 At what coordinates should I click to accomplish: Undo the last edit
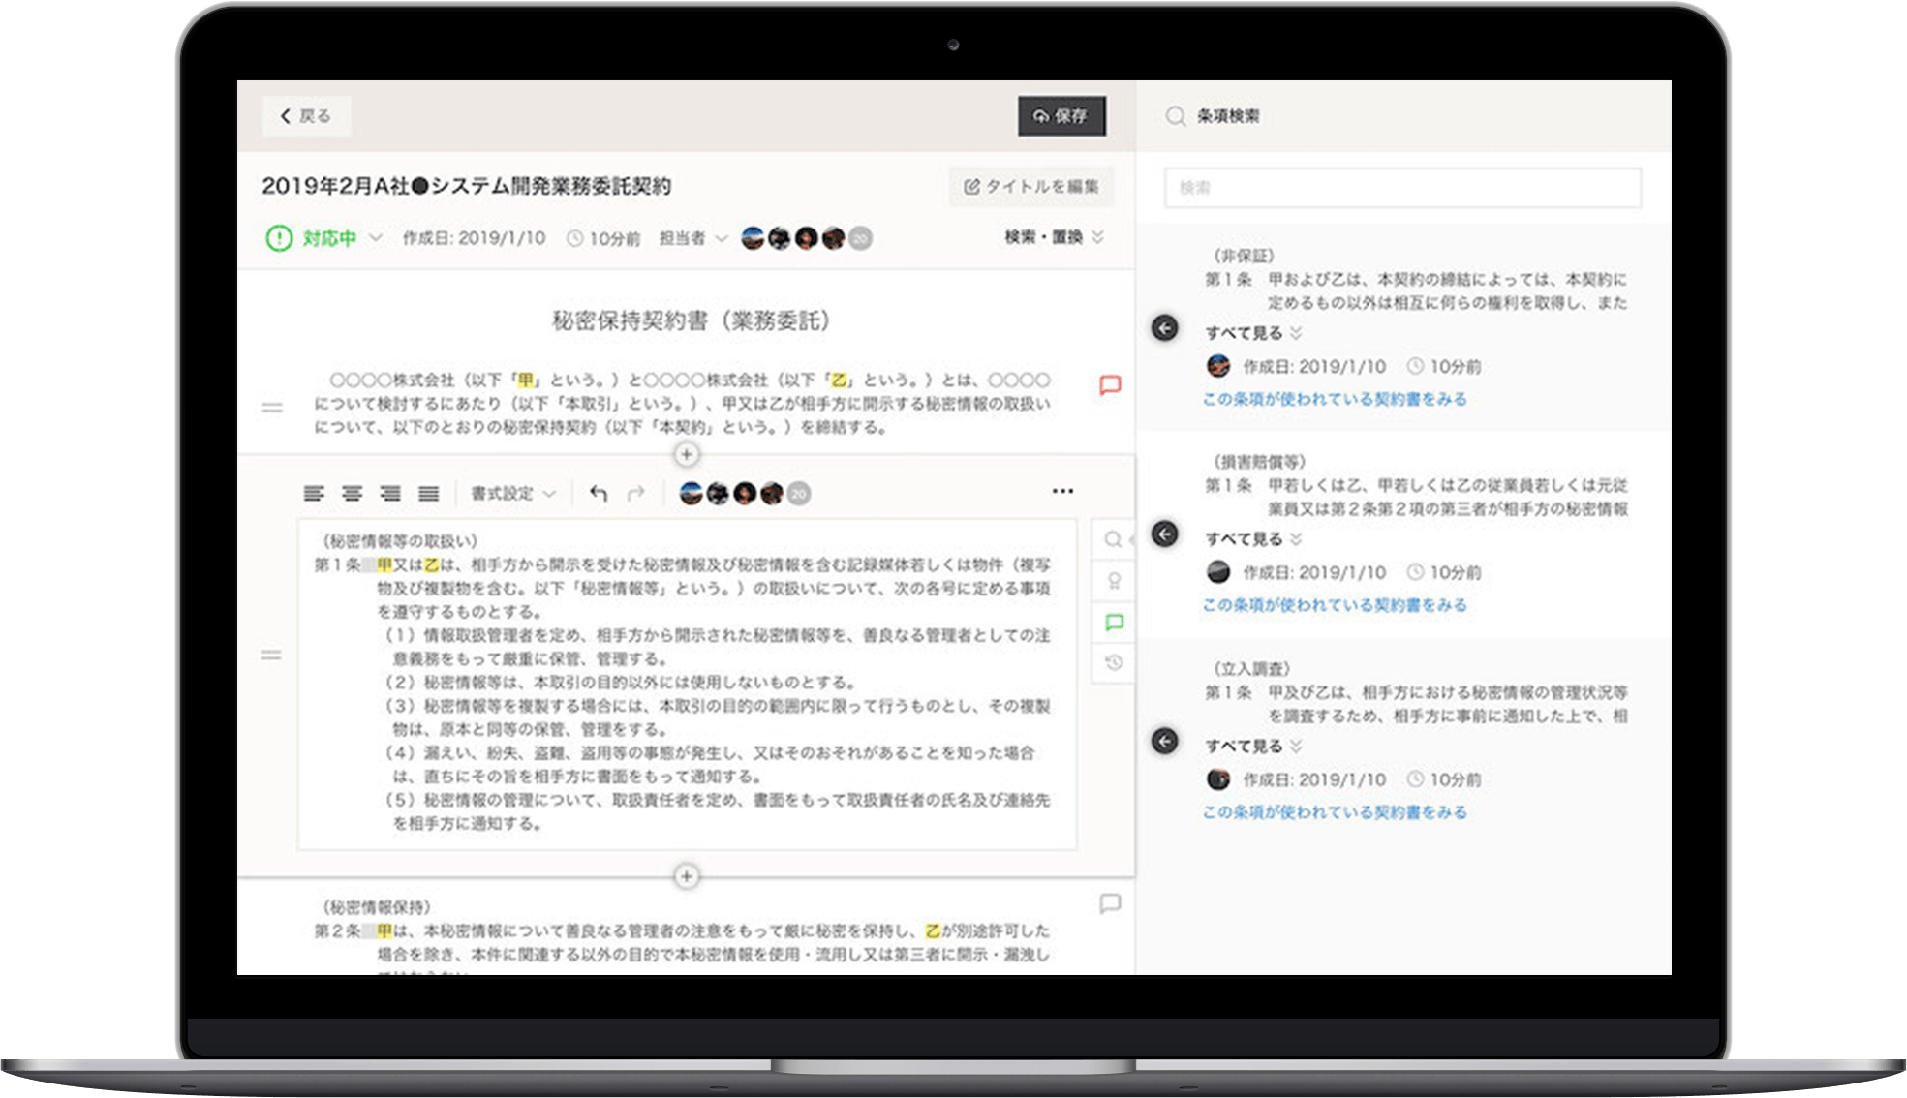click(x=599, y=494)
